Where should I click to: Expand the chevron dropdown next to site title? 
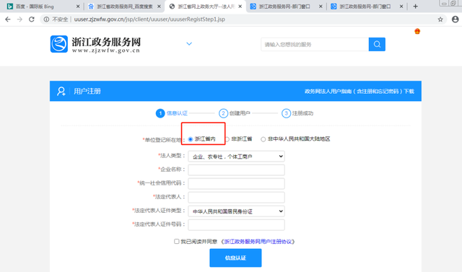(x=189, y=44)
